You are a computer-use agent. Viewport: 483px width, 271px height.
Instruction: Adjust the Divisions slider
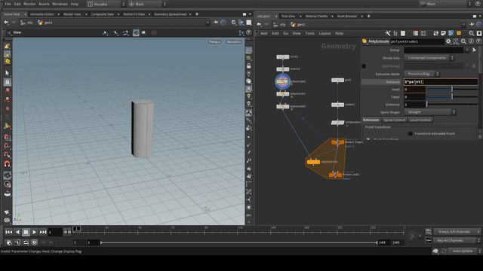[x=452, y=105]
